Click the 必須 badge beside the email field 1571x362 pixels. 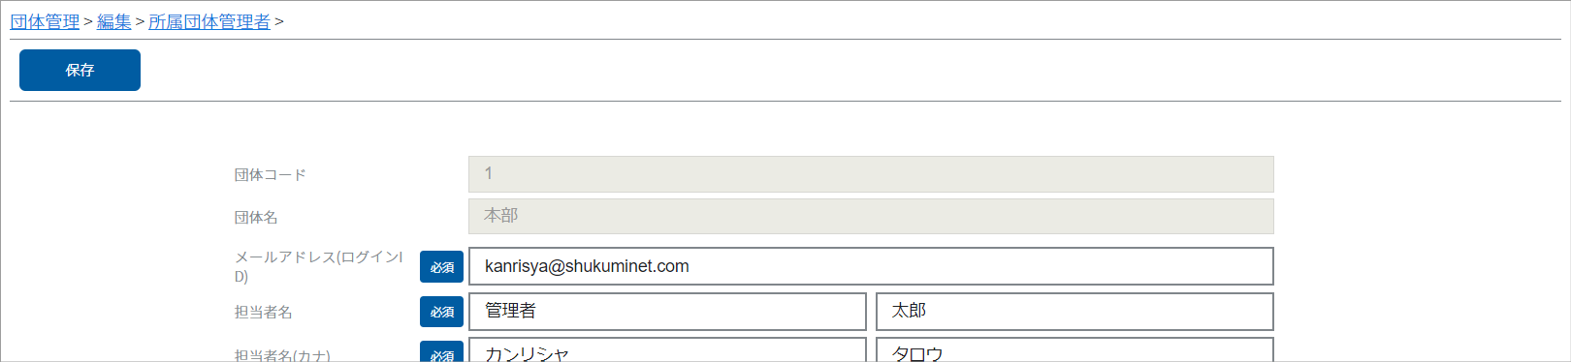point(441,267)
